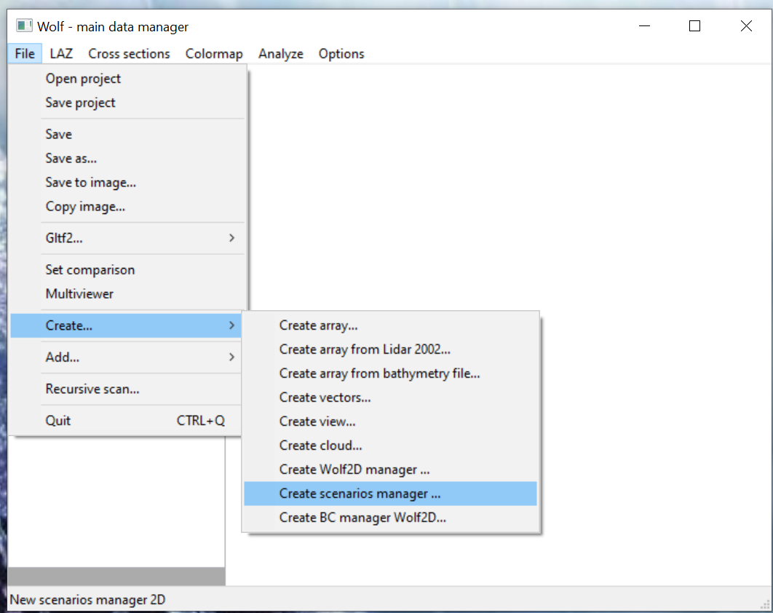Select Save to image... option
Image resolution: width=773 pixels, height=613 pixels.
click(x=90, y=182)
